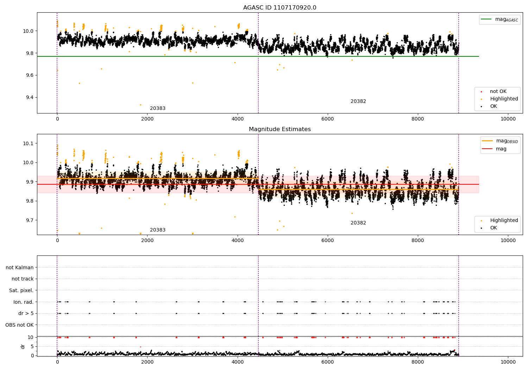The height and width of the screenshot is (370, 528).
Task: Click x-tick 8000 under Magnitude Estimates plot
Action: pos(418,241)
